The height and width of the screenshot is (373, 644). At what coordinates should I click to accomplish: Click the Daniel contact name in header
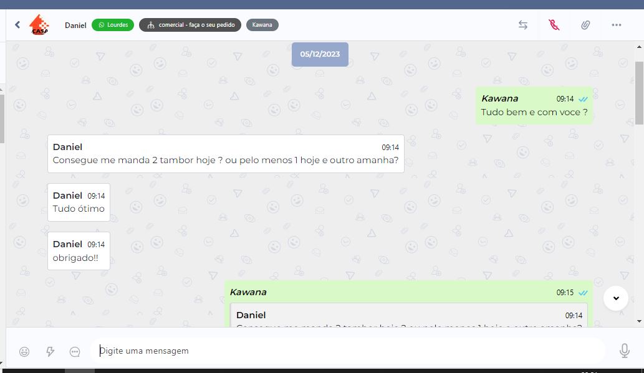tap(75, 25)
